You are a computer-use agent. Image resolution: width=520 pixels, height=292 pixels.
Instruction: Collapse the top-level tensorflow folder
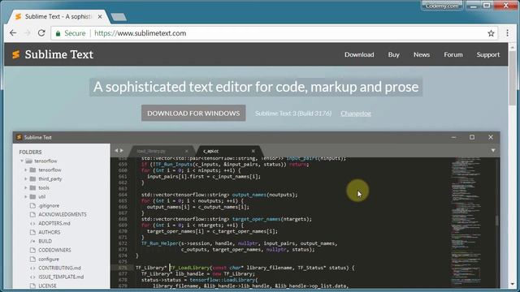click(22, 161)
